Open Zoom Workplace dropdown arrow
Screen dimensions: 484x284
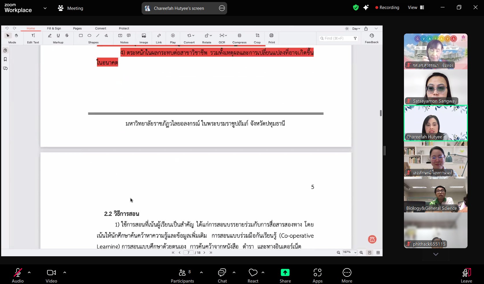point(45,8)
